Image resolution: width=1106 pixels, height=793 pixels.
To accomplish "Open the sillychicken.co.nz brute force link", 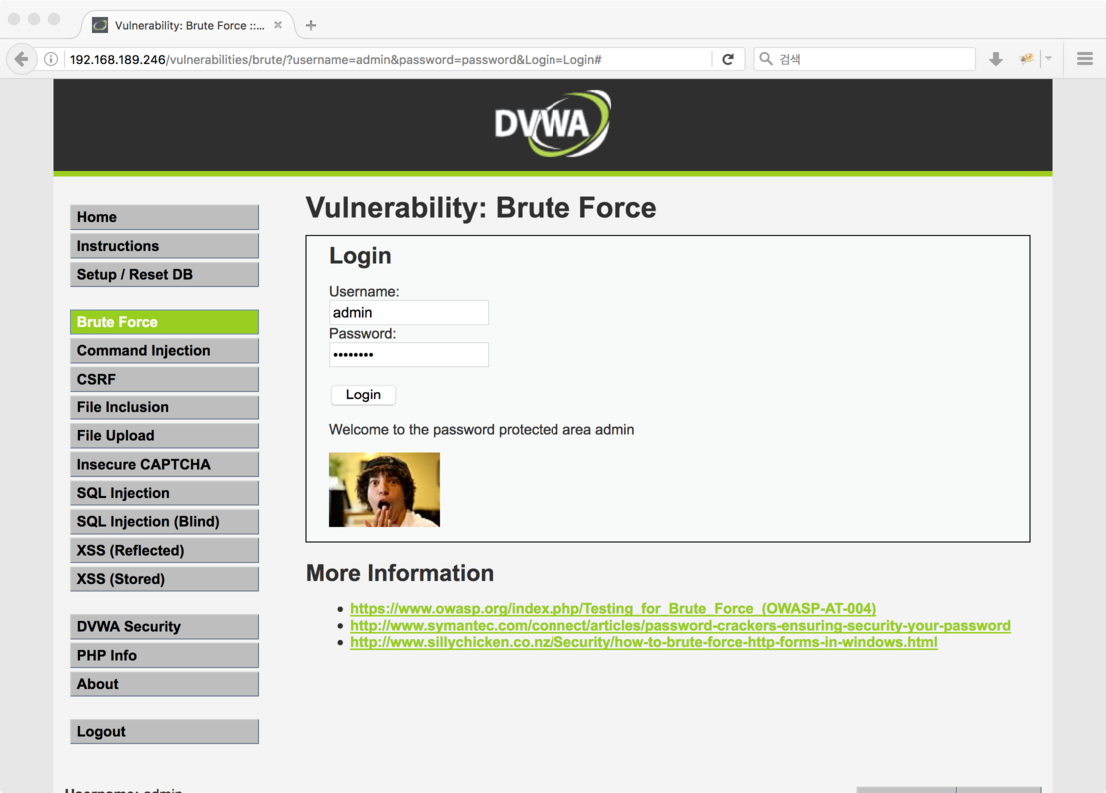I will coord(643,642).
